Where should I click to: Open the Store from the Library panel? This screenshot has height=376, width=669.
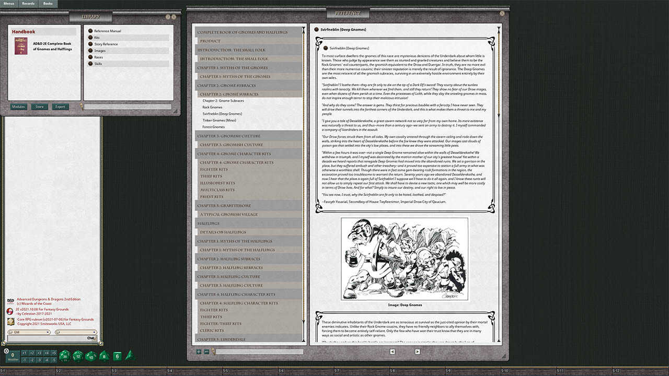[39, 107]
